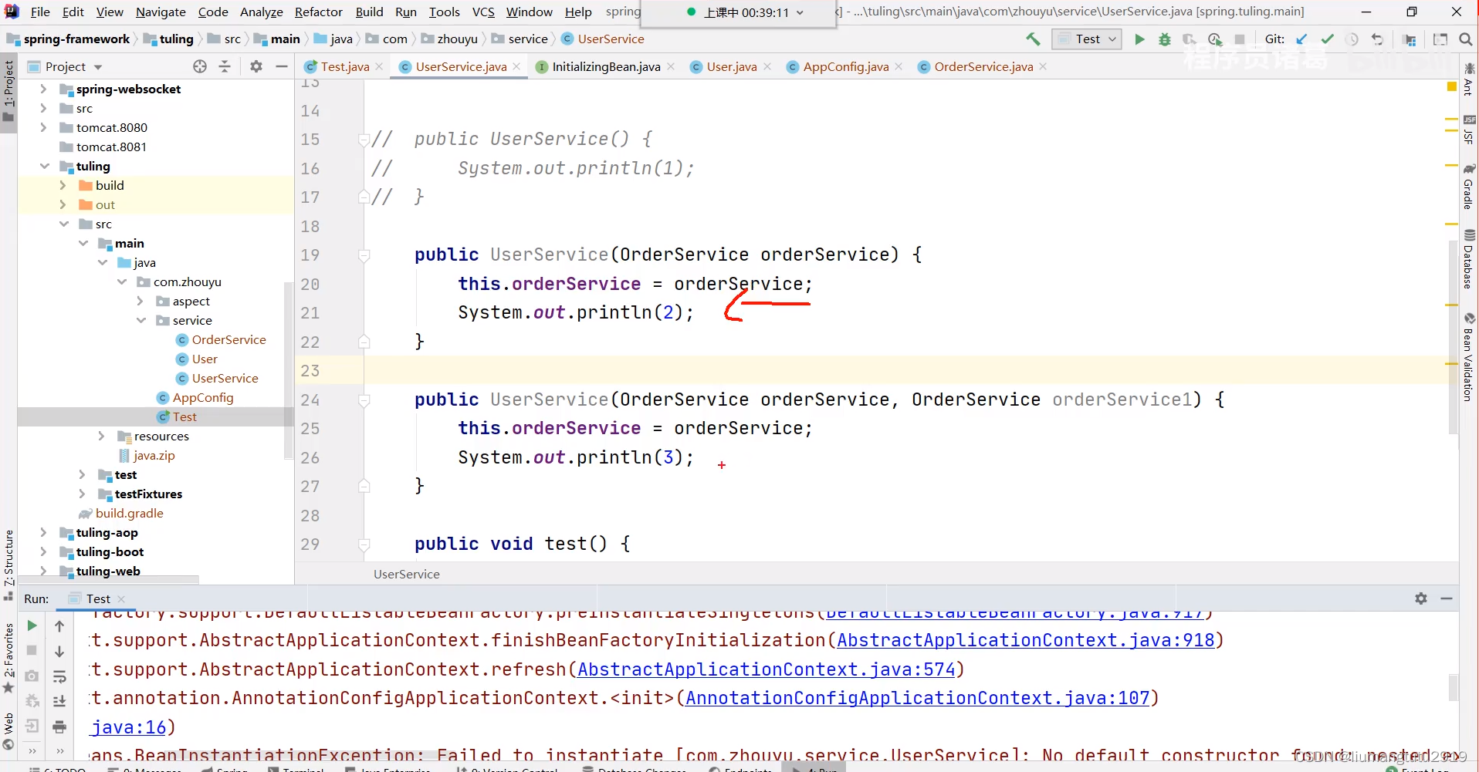Image resolution: width=1479 pixels, height=772 pixels.
Task: Click the Git commit checkmark
Action: (1328, 39)
